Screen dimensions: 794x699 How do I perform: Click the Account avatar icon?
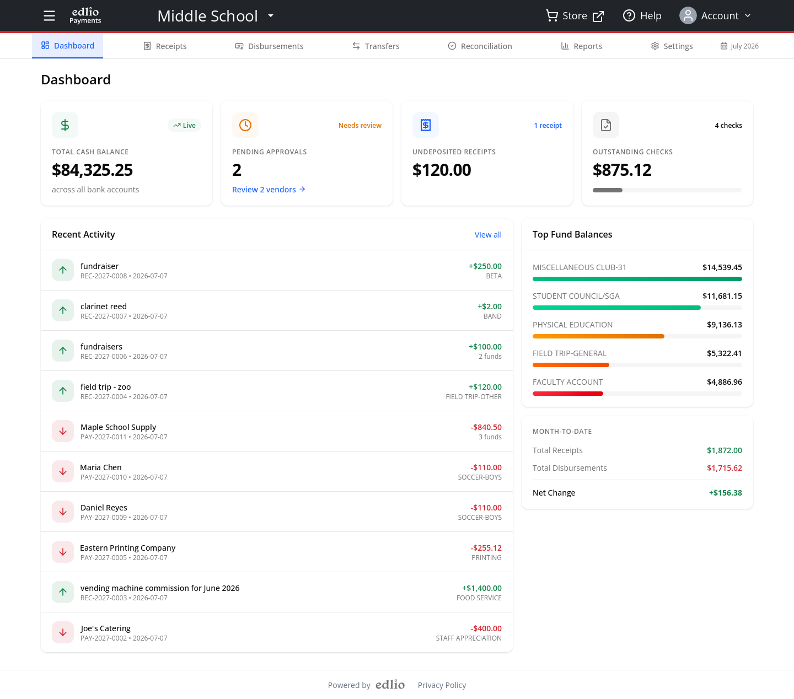click(688, 15)
